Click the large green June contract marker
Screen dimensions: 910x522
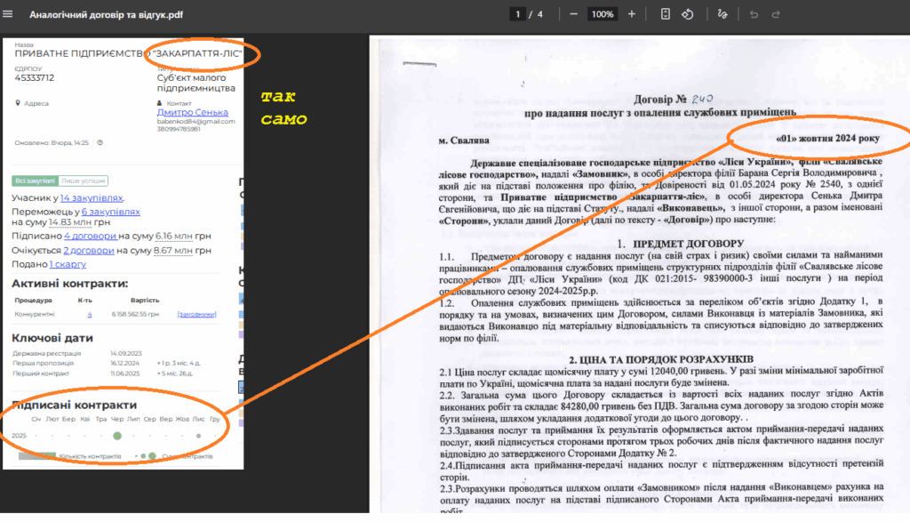click(117, 436)
